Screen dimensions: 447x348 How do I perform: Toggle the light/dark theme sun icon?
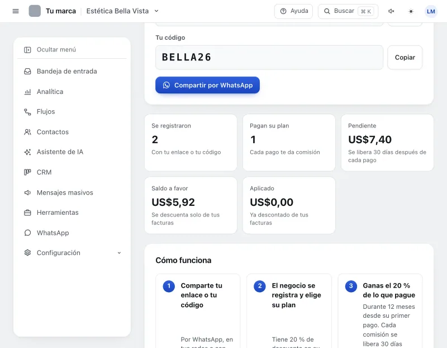411,11
